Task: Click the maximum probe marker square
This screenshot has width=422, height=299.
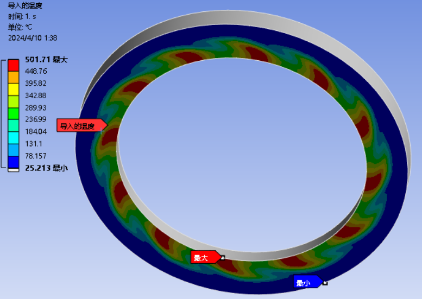Action: tap(223, 258)
